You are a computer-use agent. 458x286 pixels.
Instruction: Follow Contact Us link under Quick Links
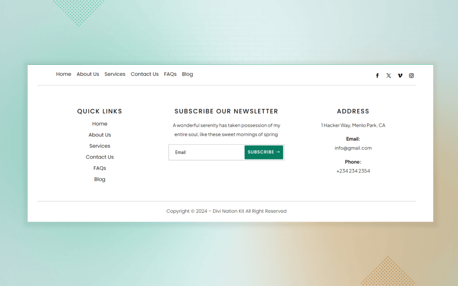[100, 157]
